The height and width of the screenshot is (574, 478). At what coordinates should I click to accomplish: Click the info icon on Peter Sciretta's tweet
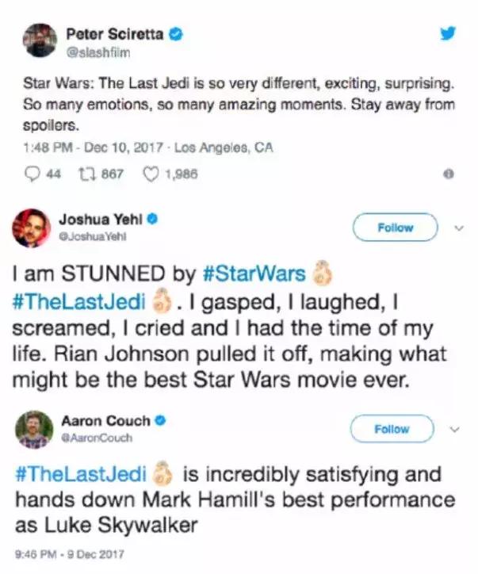click(x=449, y=174)
